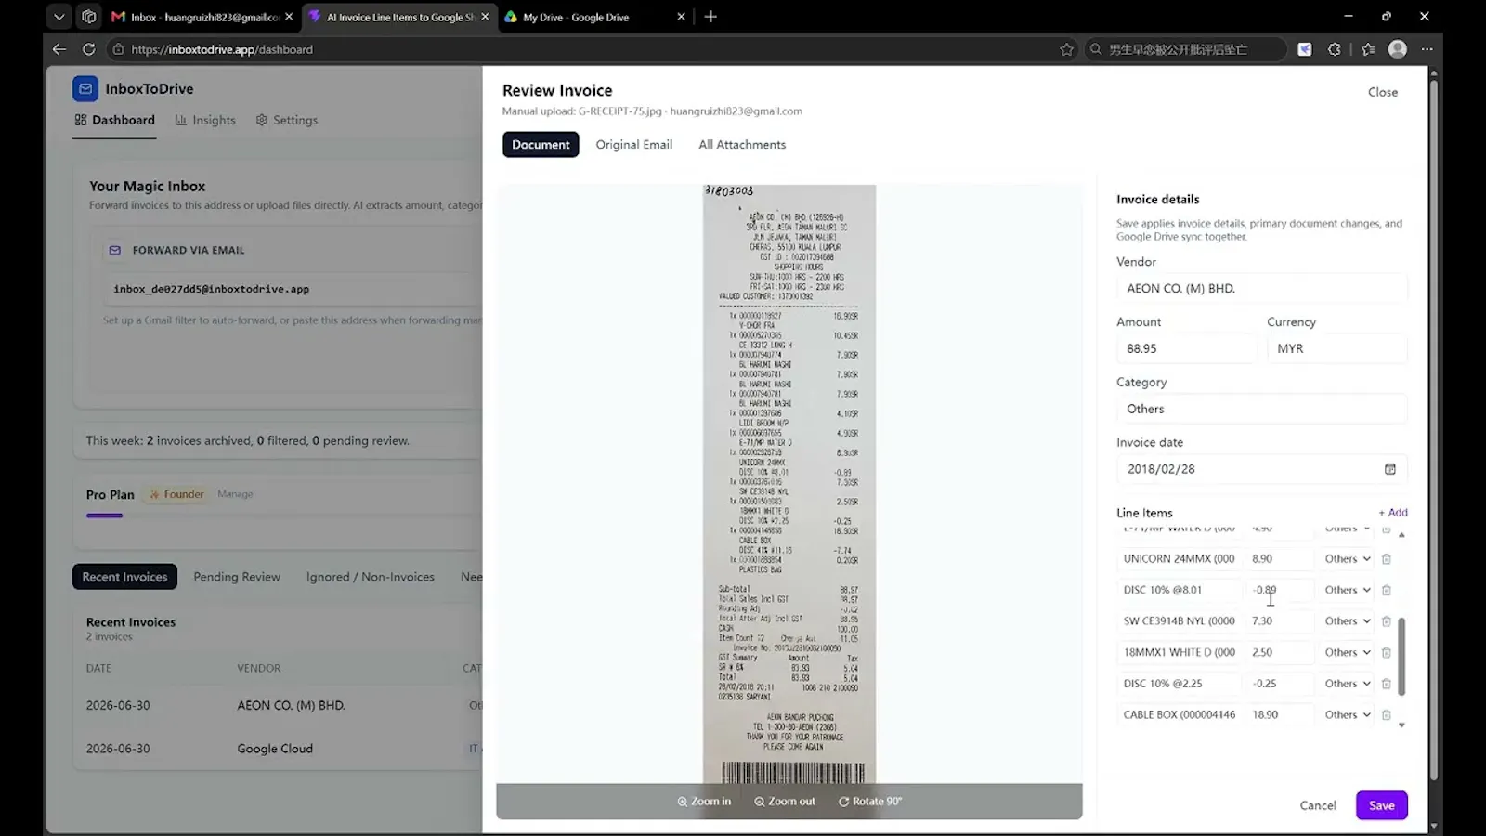
Task: Click the invoice date field 2018/02/28
Action: point(1261,469)
